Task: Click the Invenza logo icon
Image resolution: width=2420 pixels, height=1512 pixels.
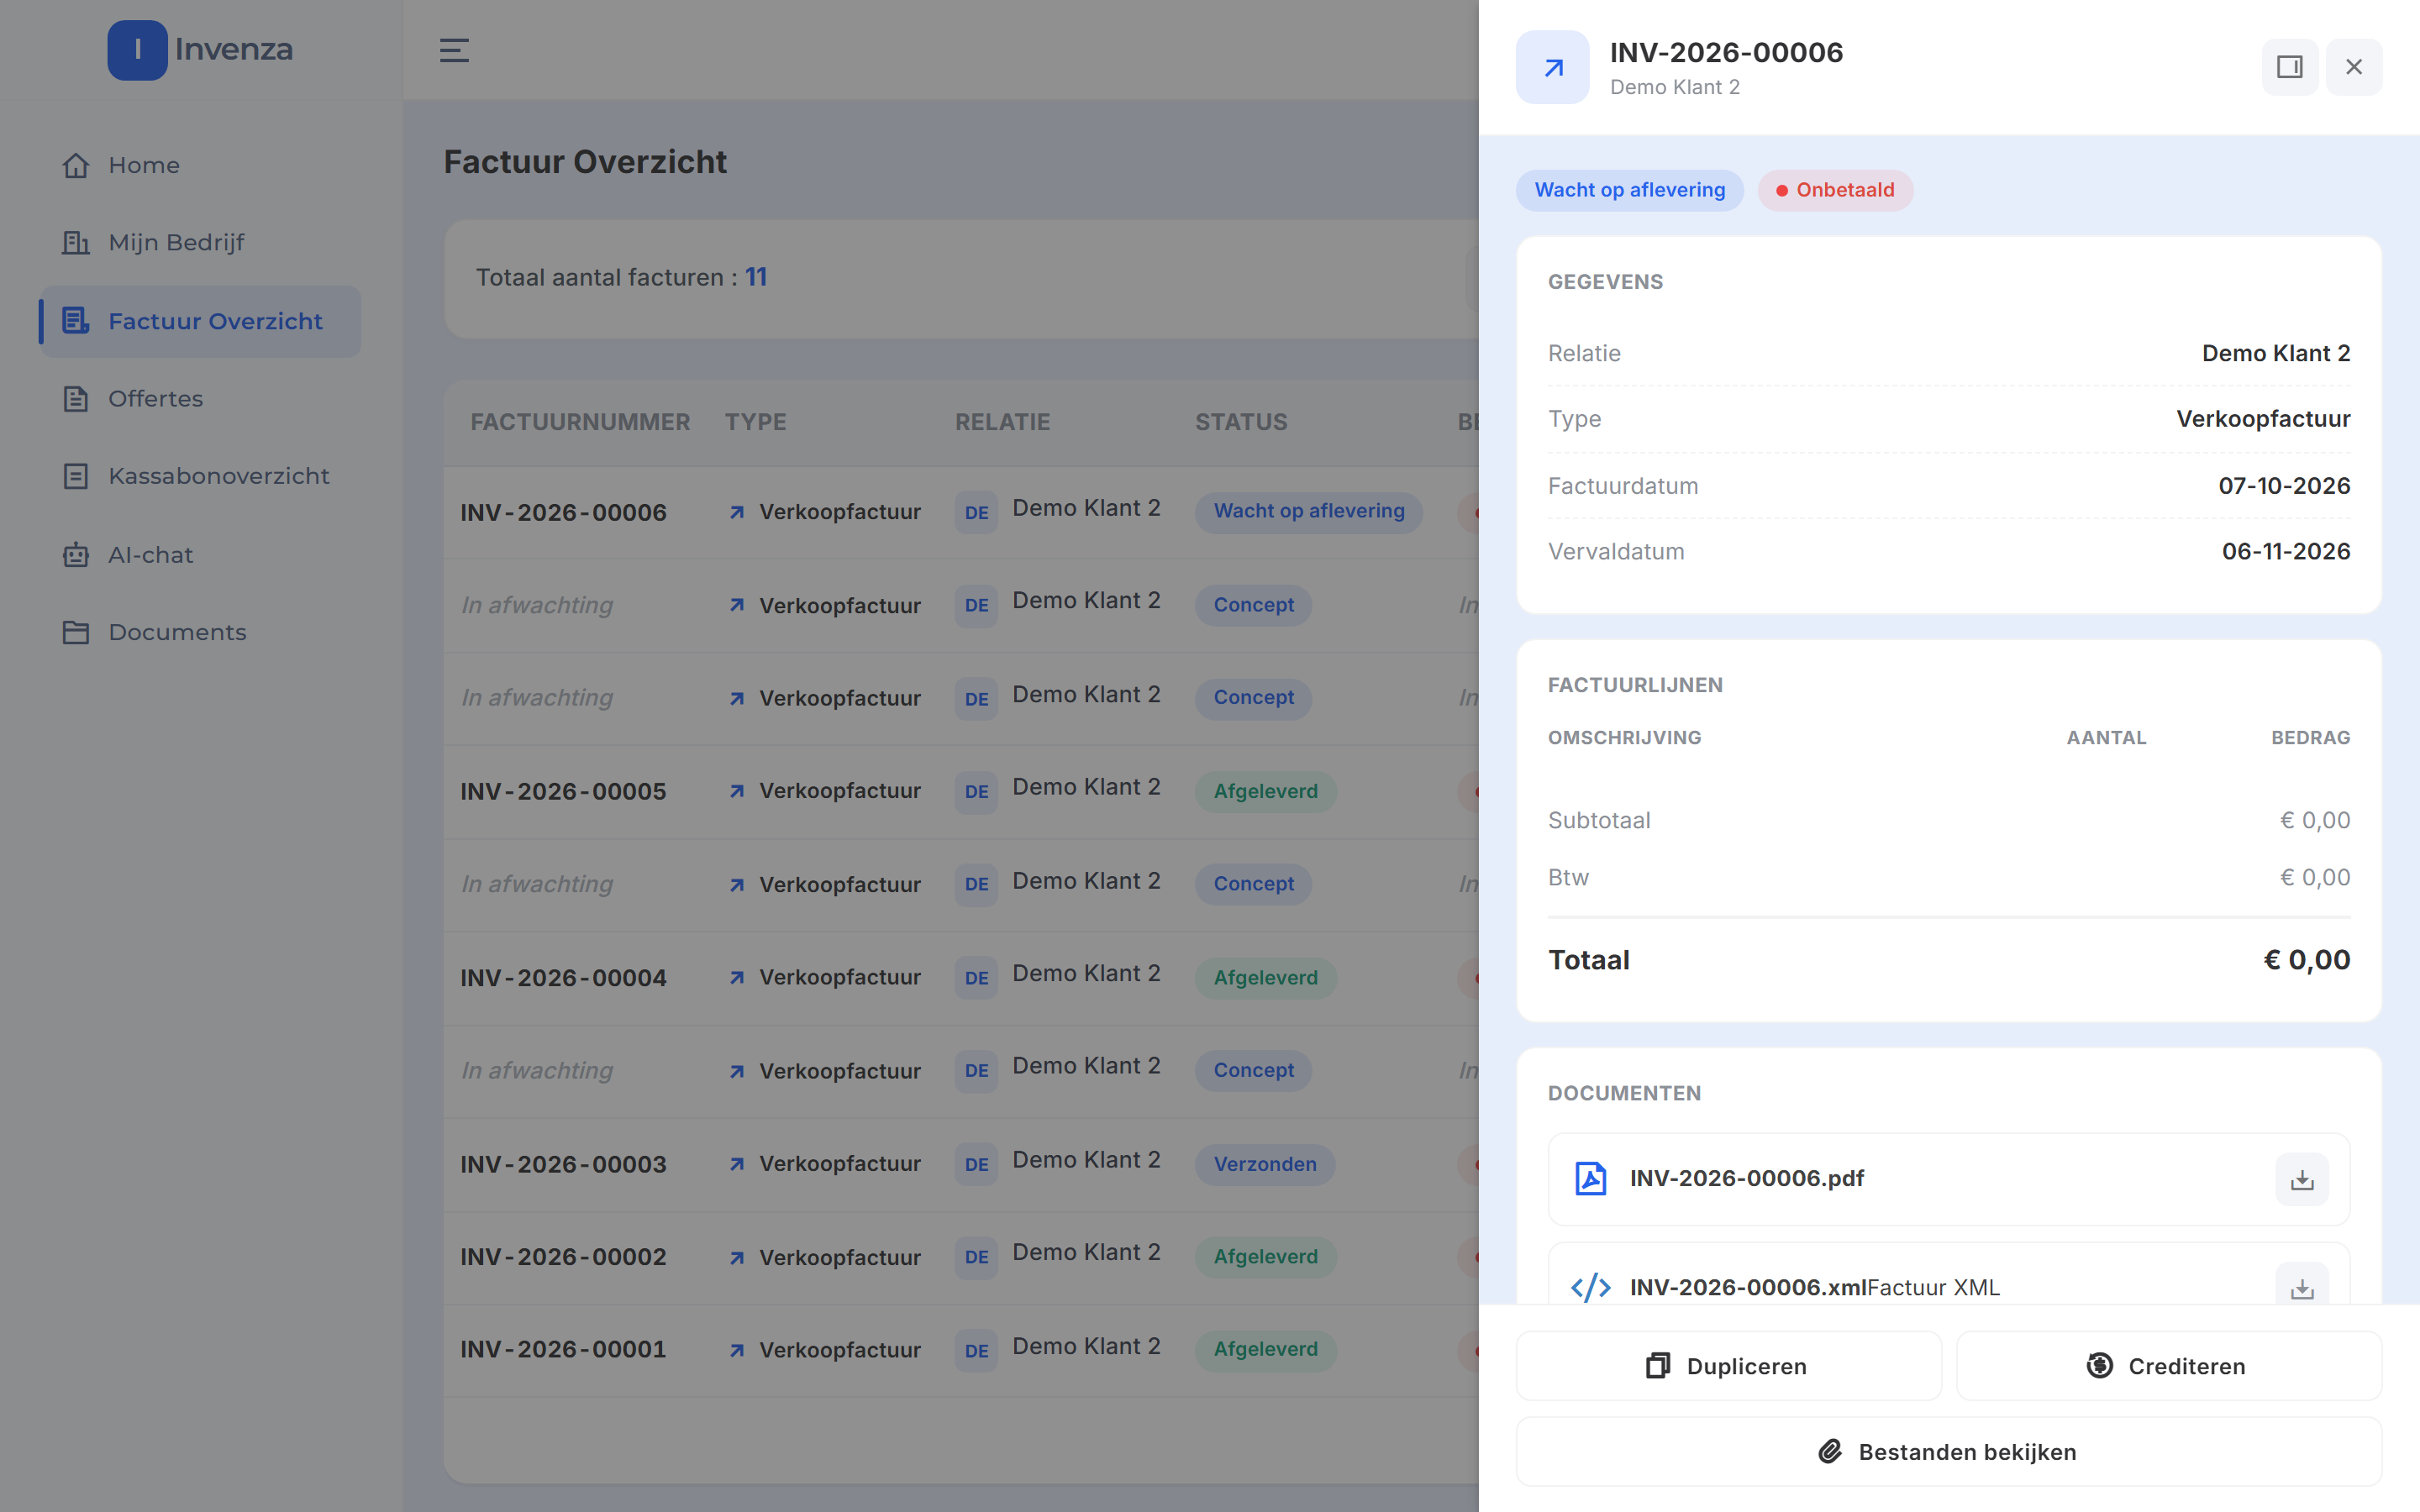Action: (x=137, y=50)
